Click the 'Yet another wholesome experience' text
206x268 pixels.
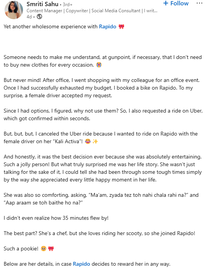pos(51,27)
